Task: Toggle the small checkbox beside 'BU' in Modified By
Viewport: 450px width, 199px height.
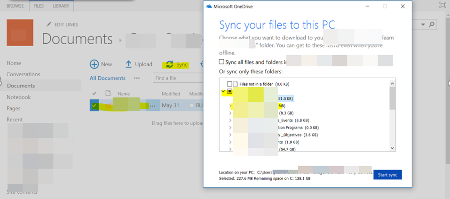Action: (191, 106)
